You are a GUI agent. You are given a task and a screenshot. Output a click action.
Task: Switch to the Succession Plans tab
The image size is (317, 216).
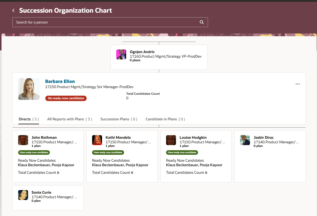coord(119,119)
